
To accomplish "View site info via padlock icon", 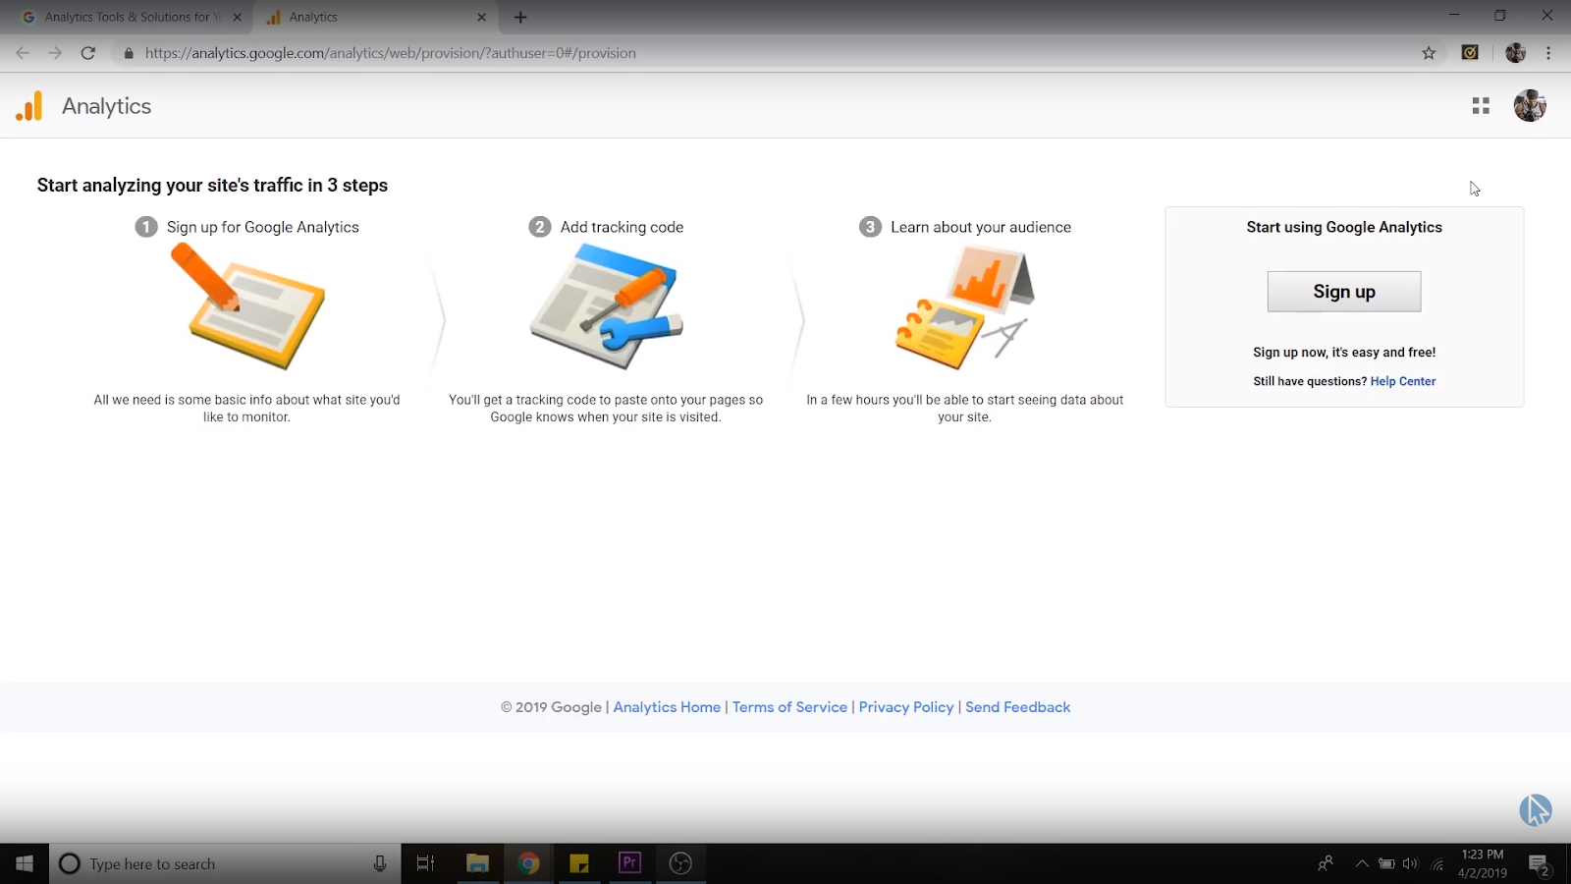I will pos(129,53).
